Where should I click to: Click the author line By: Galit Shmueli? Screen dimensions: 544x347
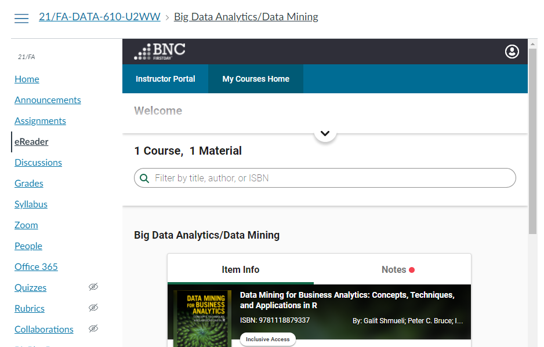click(x=408, y=321)
